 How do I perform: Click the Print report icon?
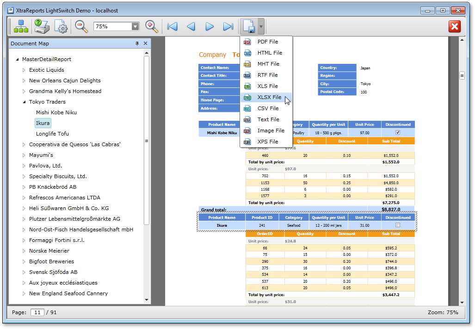[x=41, y=27]
